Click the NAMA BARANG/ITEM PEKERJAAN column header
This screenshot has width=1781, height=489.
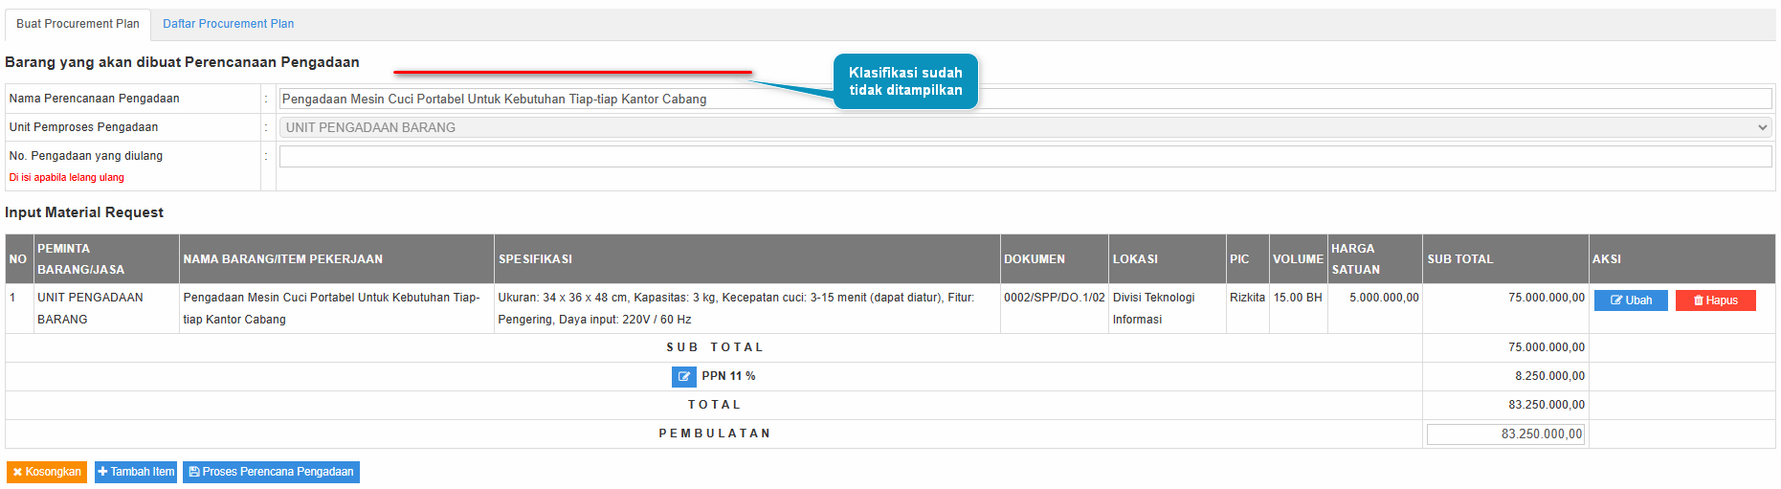point(336,259)
